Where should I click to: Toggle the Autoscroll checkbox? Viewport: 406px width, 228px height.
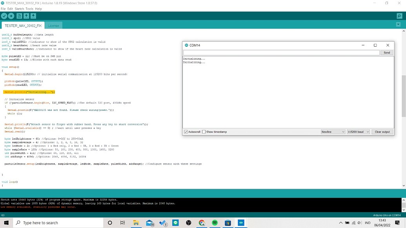186,132
